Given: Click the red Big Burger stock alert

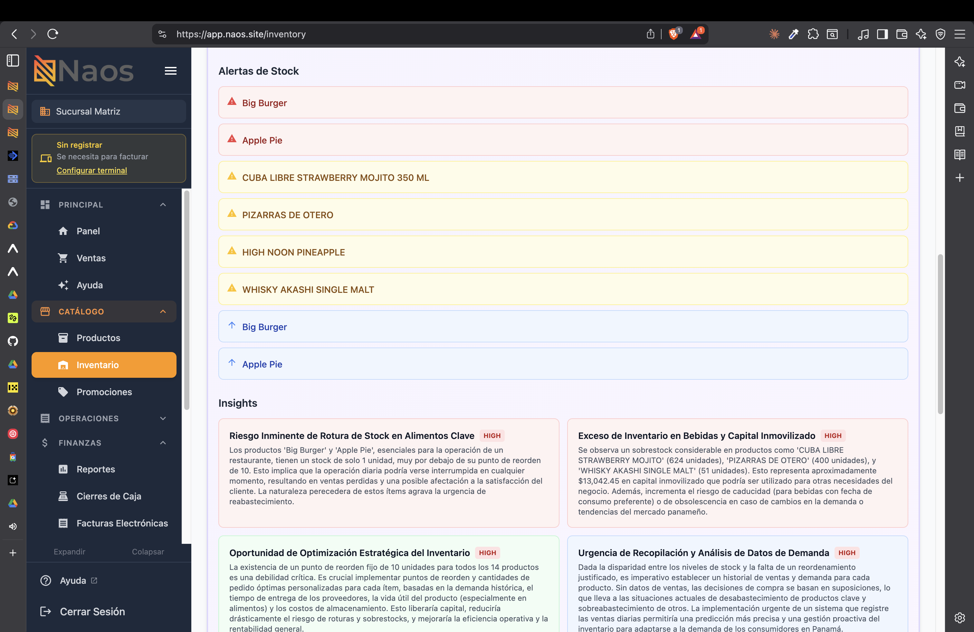Looking at the screenshot, I should [x=563, y=103].
